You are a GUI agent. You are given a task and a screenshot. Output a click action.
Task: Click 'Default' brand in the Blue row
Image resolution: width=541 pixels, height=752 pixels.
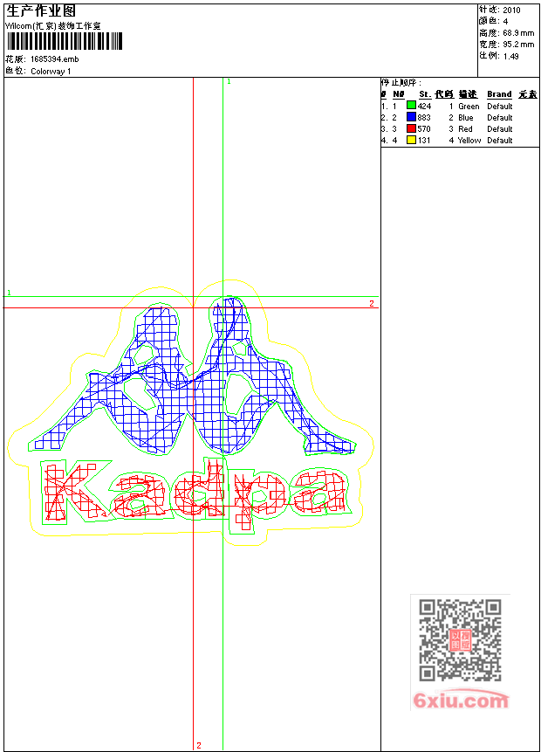[500, 118]
